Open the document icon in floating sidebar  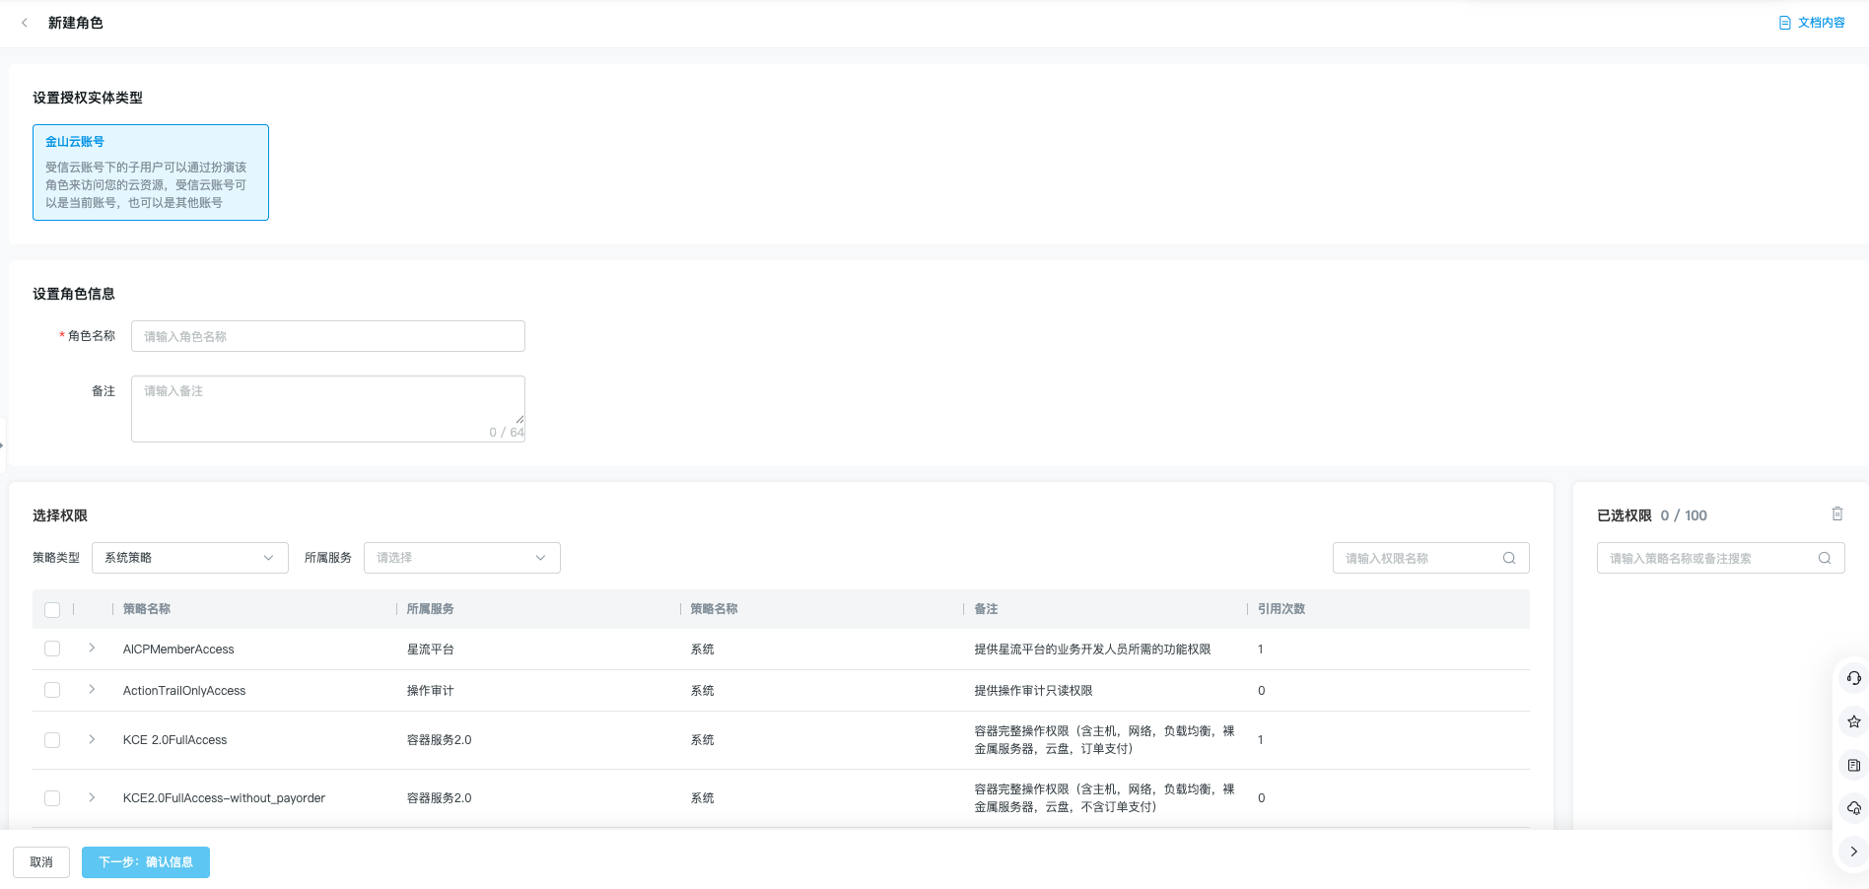[1853, 765]
